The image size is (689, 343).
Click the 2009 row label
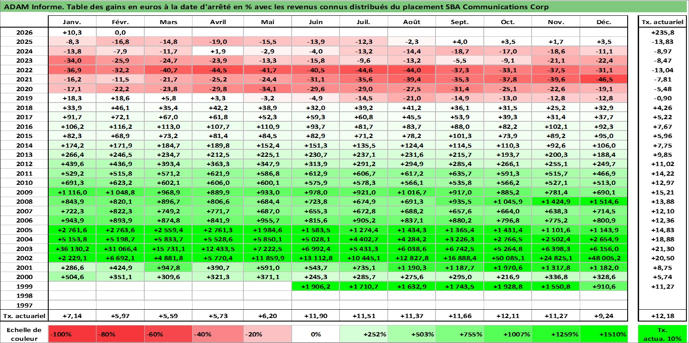[x=24, y=192]
